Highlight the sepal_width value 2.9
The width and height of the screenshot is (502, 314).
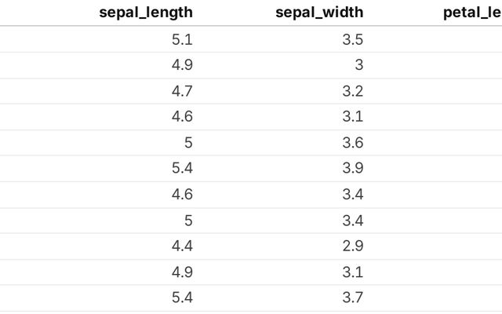(x=353, y=246)
